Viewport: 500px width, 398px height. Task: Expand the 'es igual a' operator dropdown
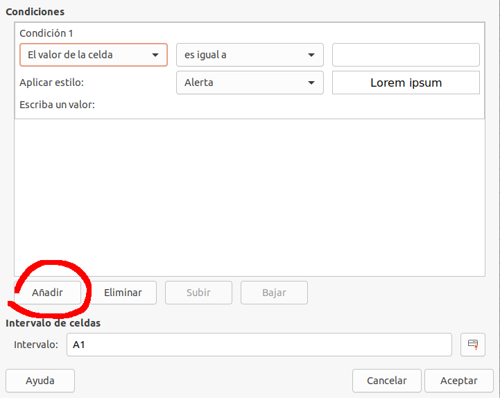coord(250,55)
